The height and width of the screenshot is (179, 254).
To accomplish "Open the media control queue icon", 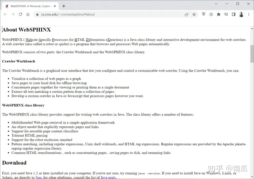I will tap(226, 14).
